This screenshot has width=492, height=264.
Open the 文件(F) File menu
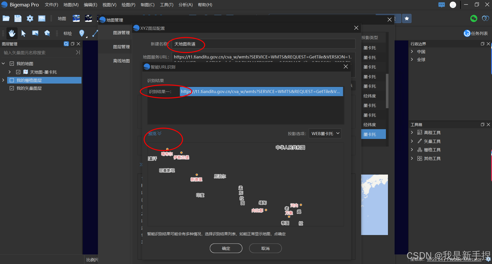tap(51, 5)
